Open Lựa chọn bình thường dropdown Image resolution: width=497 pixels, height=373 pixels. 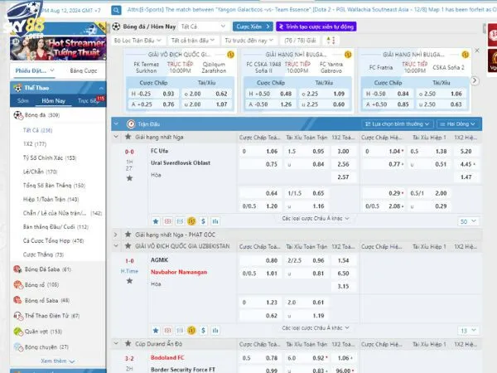coord(397,124)
